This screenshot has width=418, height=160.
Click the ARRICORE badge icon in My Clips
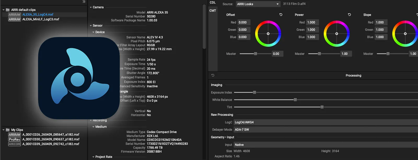coord(14,144)
